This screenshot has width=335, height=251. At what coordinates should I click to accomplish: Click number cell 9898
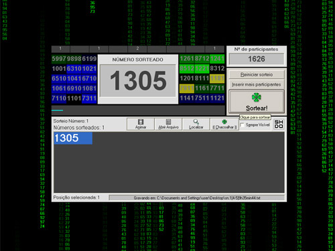(74, 59)
